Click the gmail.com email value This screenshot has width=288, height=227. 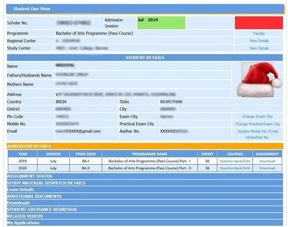[x=78, y=131]
